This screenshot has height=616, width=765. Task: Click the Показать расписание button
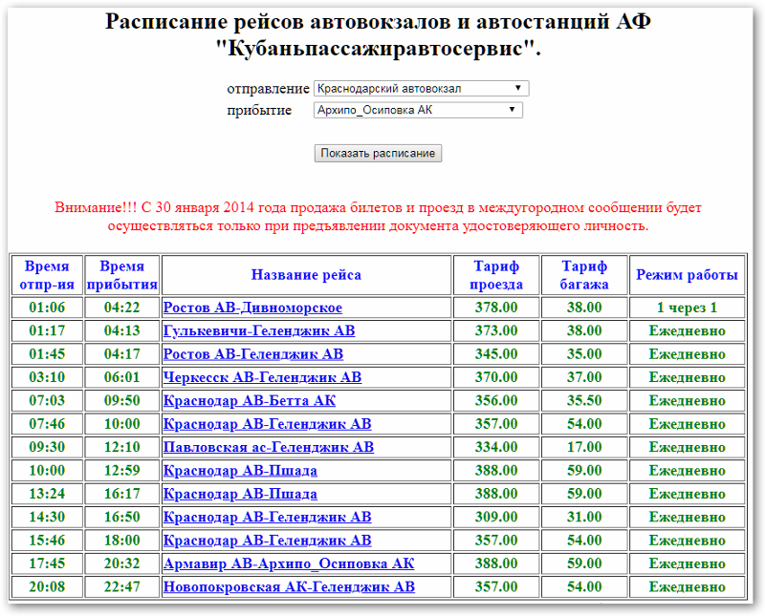[378, 153]
